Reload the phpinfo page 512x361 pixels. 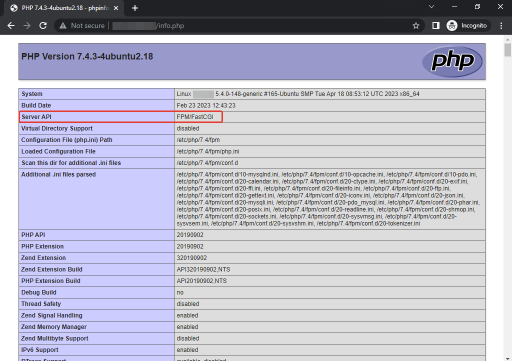[43, 25]
